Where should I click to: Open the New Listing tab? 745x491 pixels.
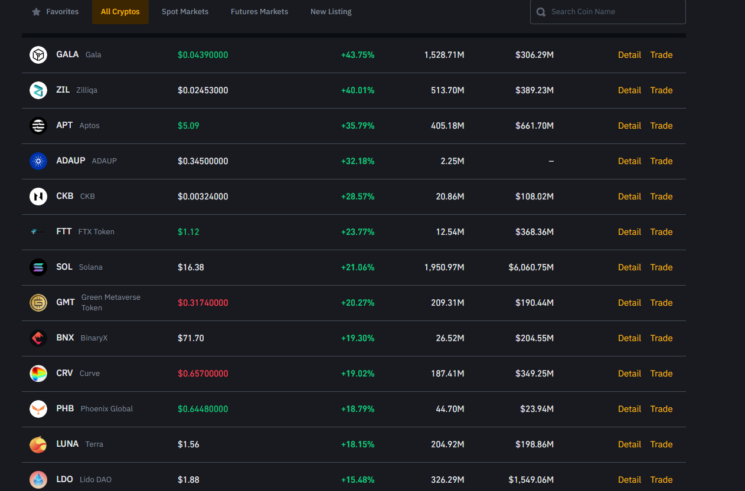pyautogui.click(x=331, y=12)
